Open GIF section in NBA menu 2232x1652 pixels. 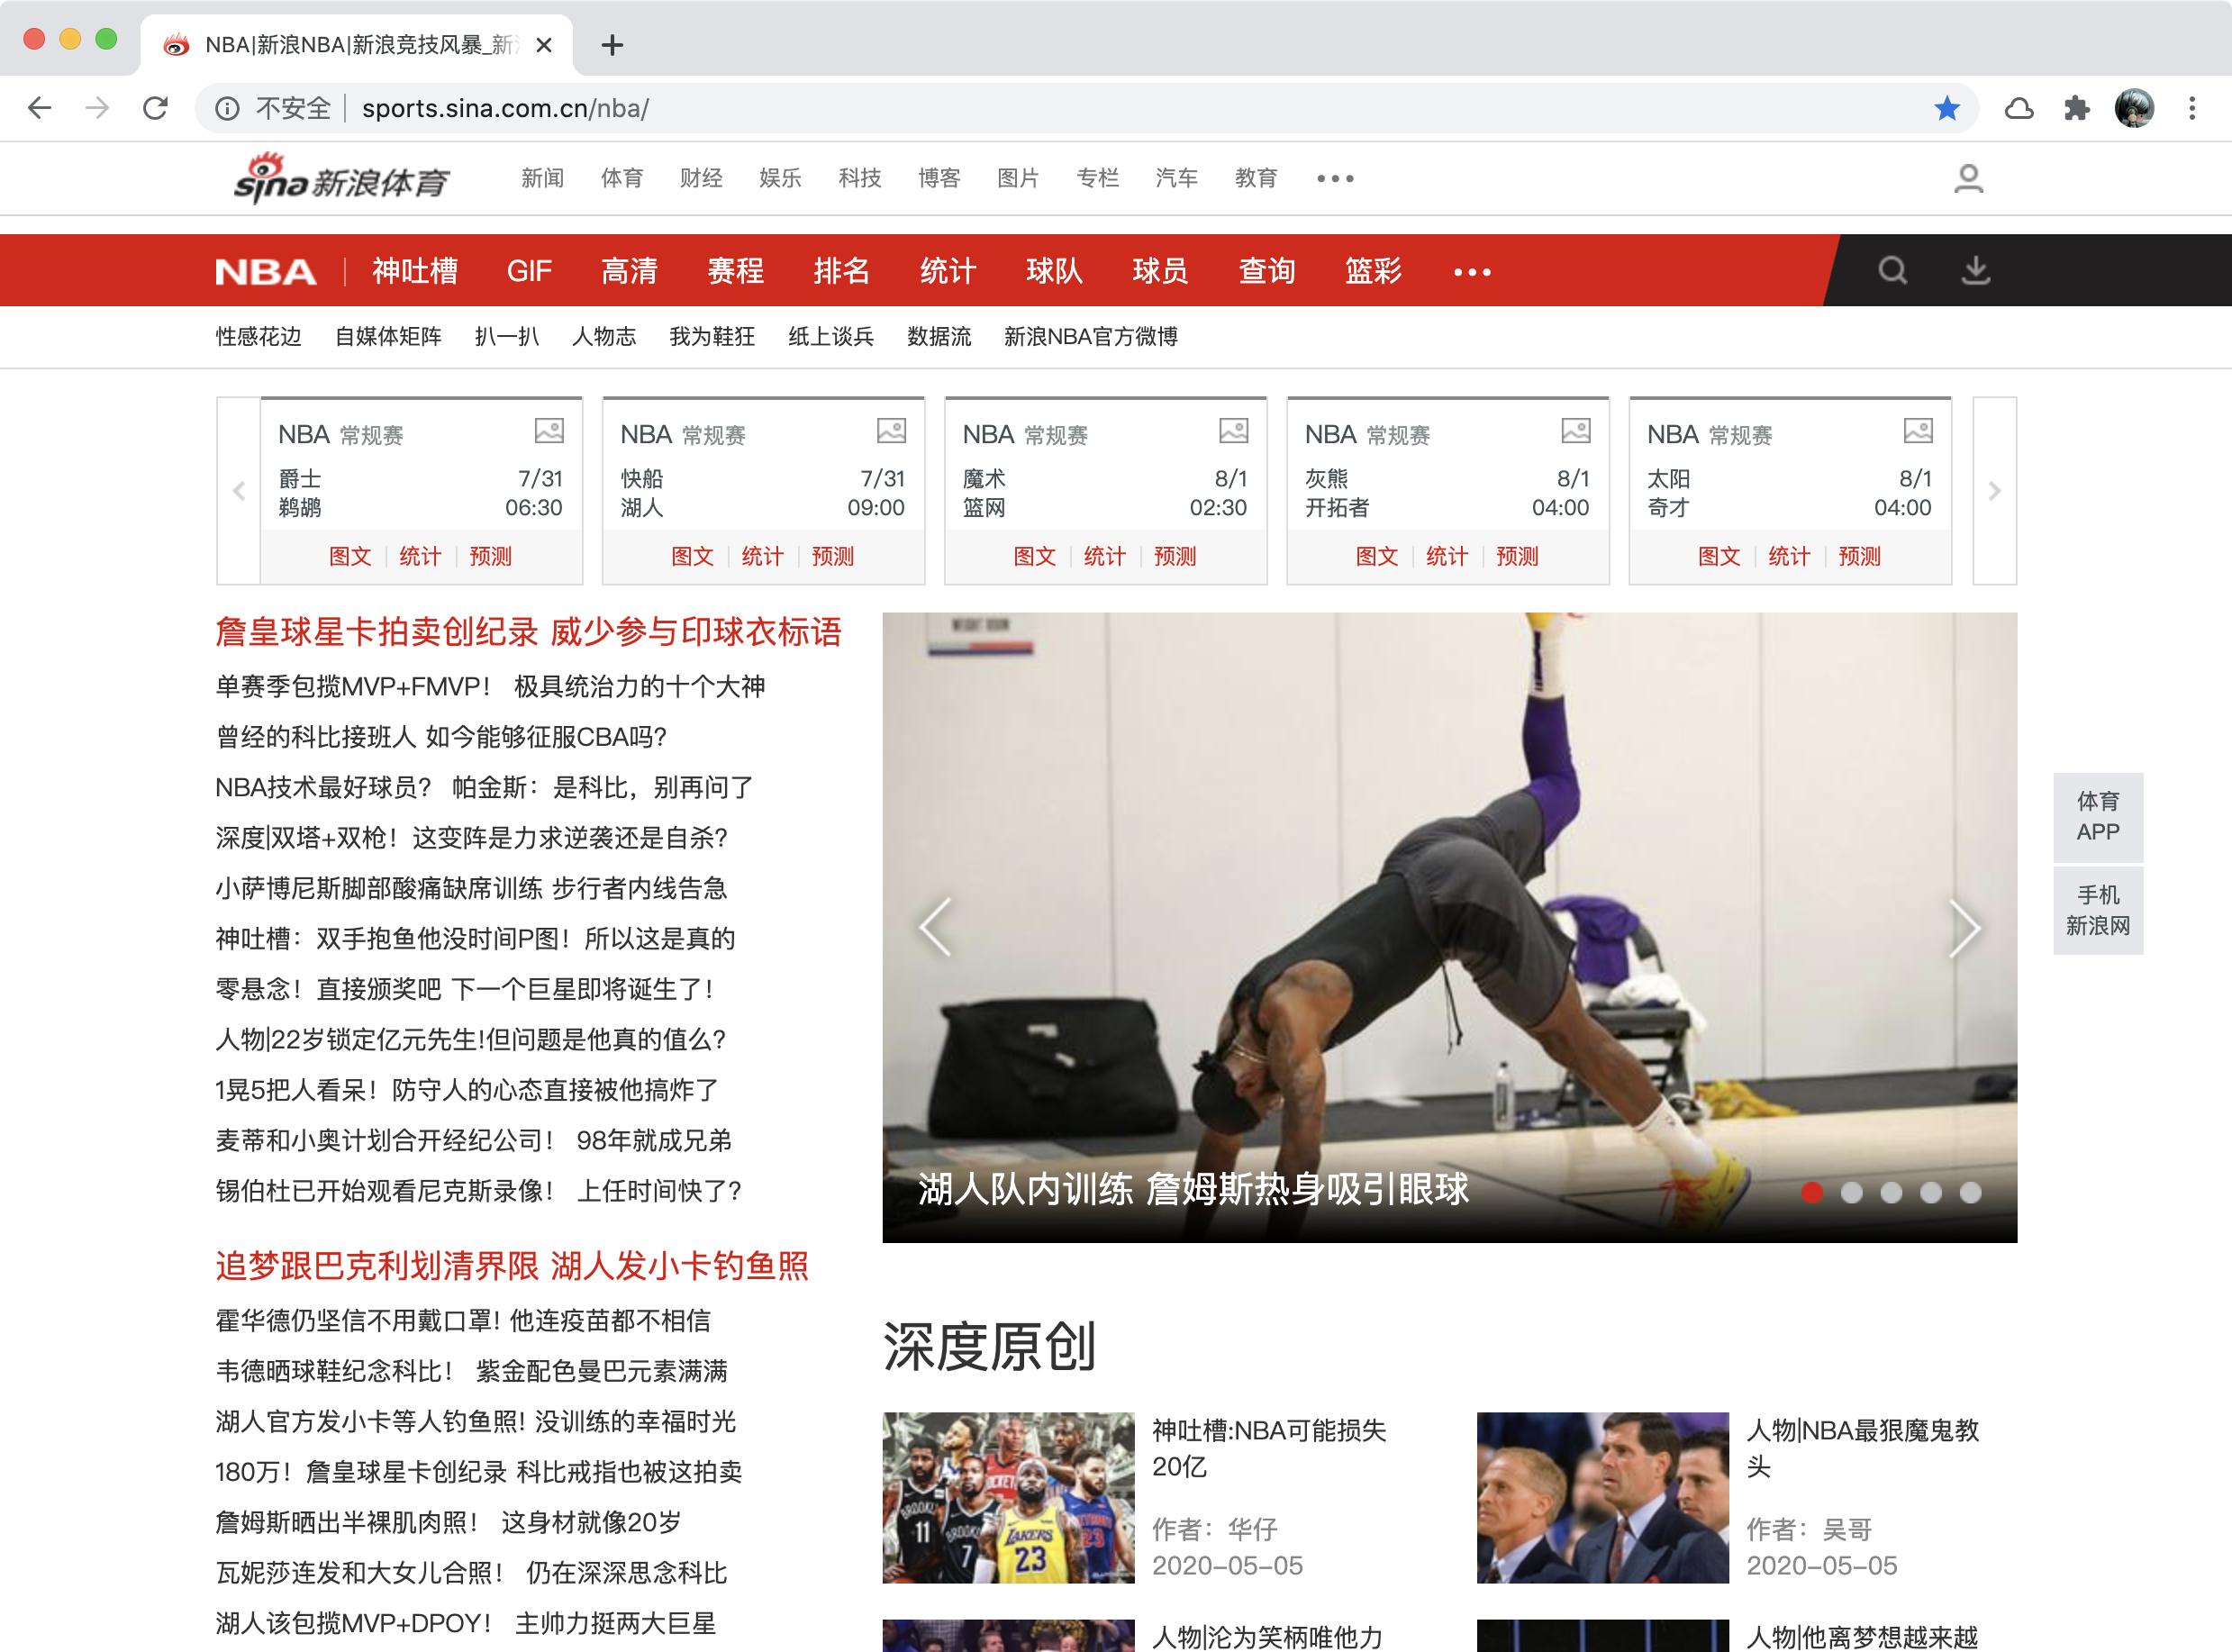529,271
